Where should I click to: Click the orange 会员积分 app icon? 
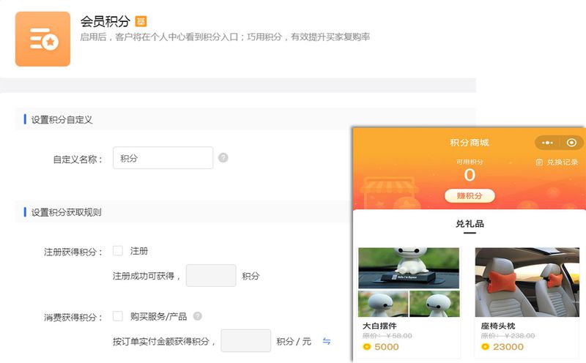[x=42, y=39]
